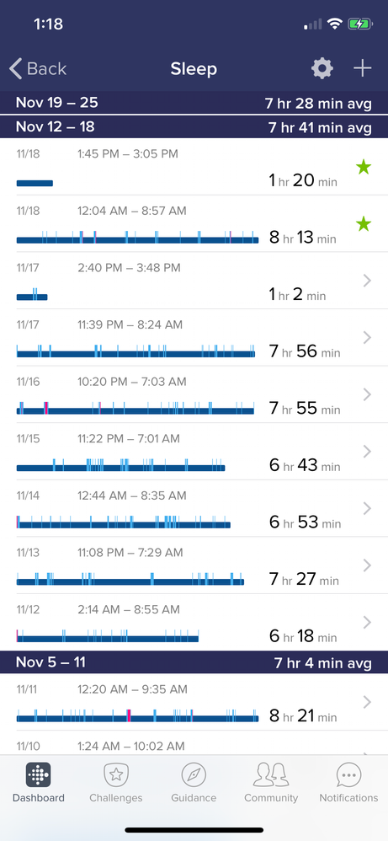This screenshot has height=841, width=388.
Task: Expand the 11/16 sleep entry chevron
Action: tap(367, 394)
